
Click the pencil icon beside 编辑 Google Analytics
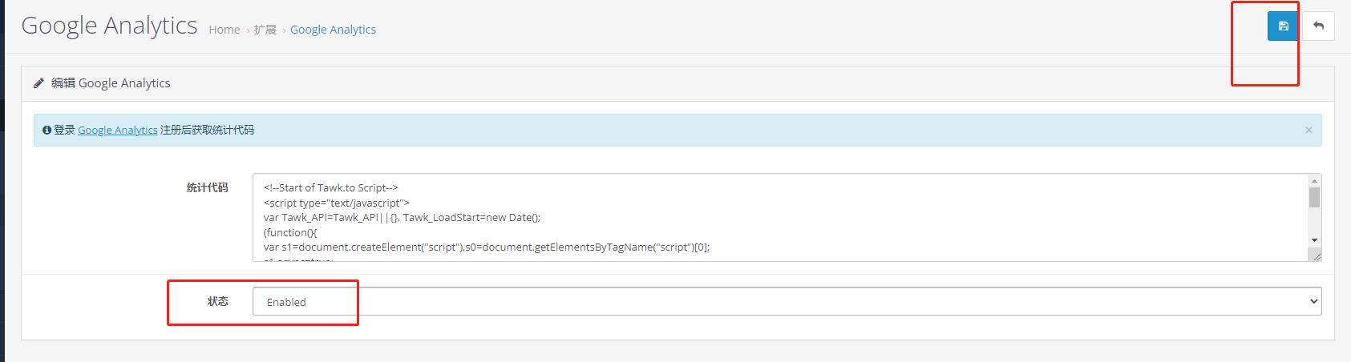(38, 83)
